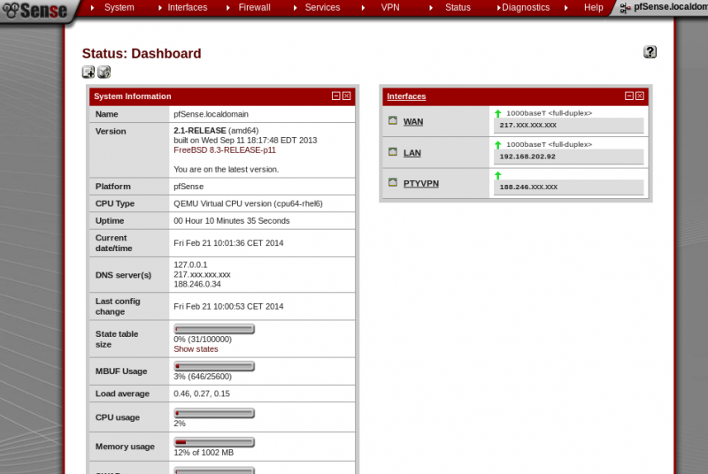Minimize the System Information widget
708x474 pixels.
tap(336, 96)
